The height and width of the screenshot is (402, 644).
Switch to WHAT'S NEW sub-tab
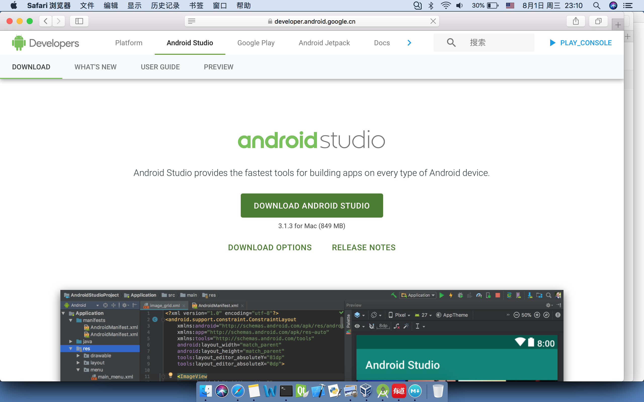pyautogui.click(x=95, y=67)
